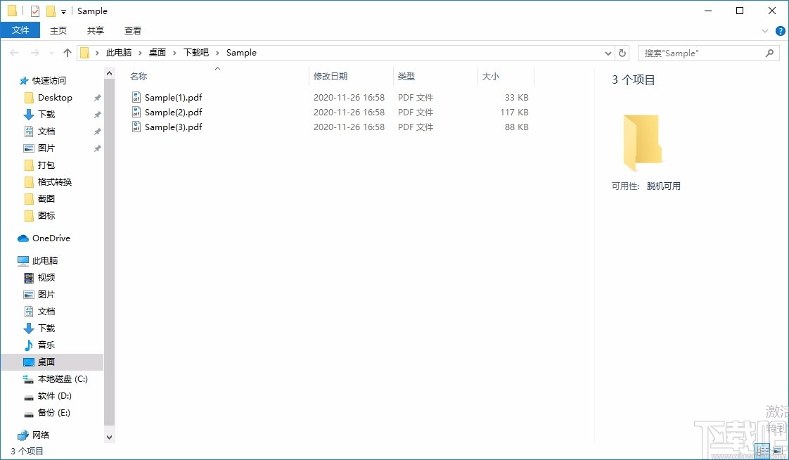
Task: Sort files by clicking the 修改日期 column header
Action: coord(331,76)
